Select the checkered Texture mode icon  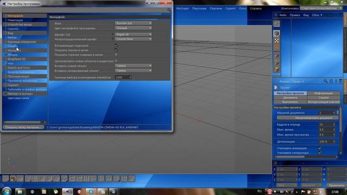(x=277, y=41)
